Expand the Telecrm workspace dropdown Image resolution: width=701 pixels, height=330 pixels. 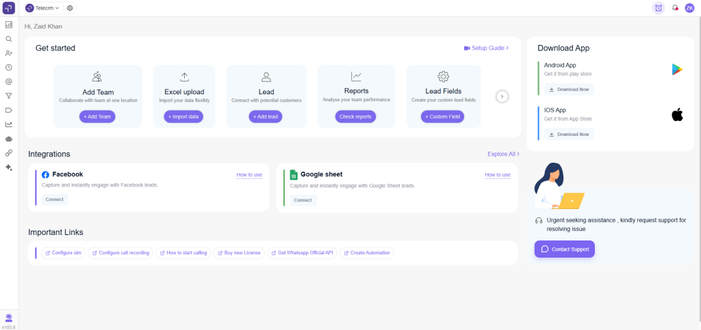point(42,8)
